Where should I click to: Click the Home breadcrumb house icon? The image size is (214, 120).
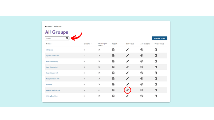tap(46, 26)
